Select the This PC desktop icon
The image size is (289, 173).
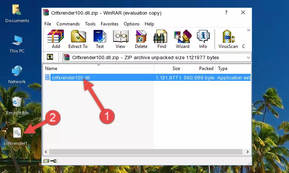tap(17, 44)
